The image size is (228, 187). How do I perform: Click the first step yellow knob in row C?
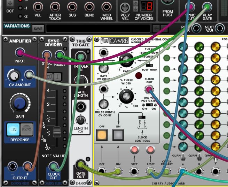(215, 47)
